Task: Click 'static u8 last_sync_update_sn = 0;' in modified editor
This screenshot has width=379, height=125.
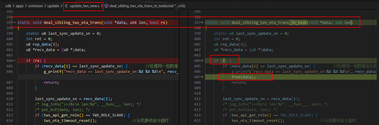Action: coord(251,33)
